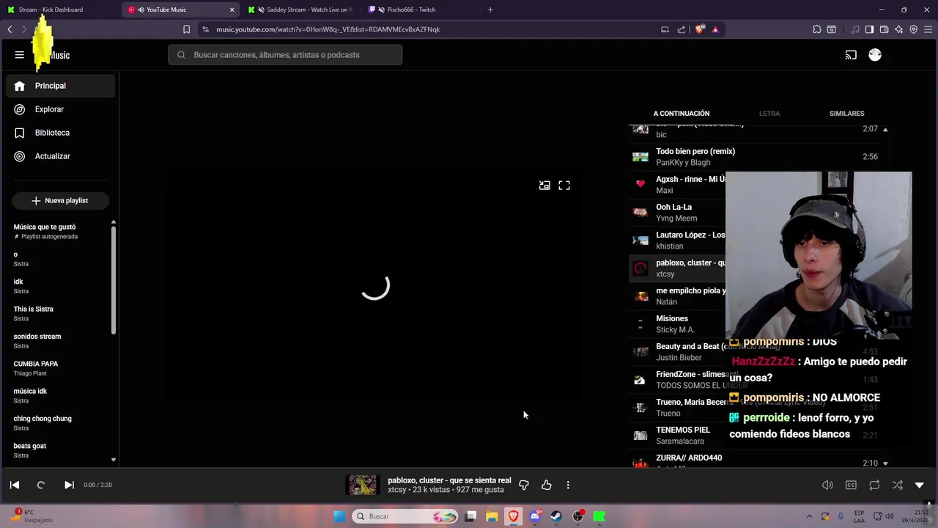The width and height of the screenshot is (938, 528).
Task: Open the YouTube Music hamburger menu
Action: tap(19, 55)
